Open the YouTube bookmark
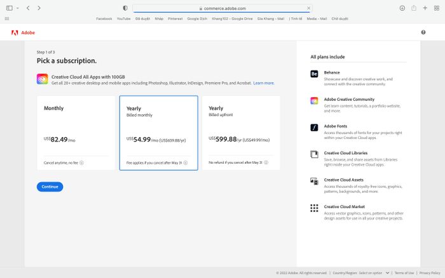445x278 pixels. pyautogui.click(x=123, y=18)
